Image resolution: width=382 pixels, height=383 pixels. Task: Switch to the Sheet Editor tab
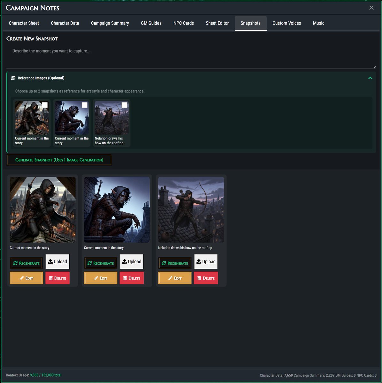[x=217, y=23]
